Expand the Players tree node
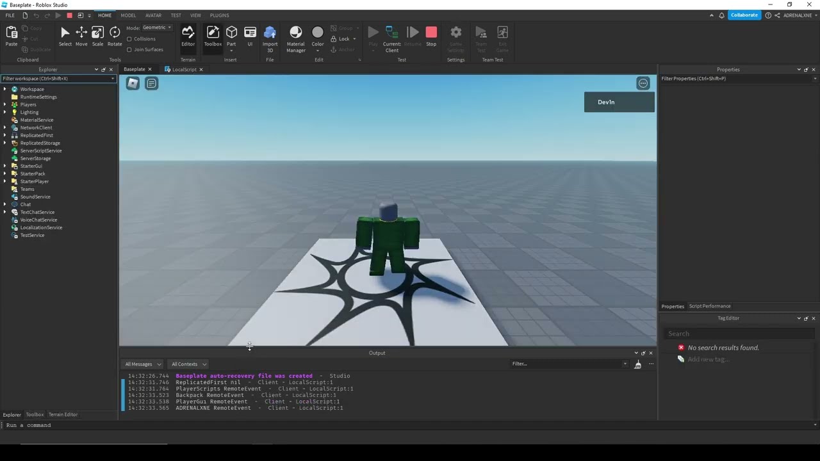The image size is (820, 461). (x=5, y=104)
